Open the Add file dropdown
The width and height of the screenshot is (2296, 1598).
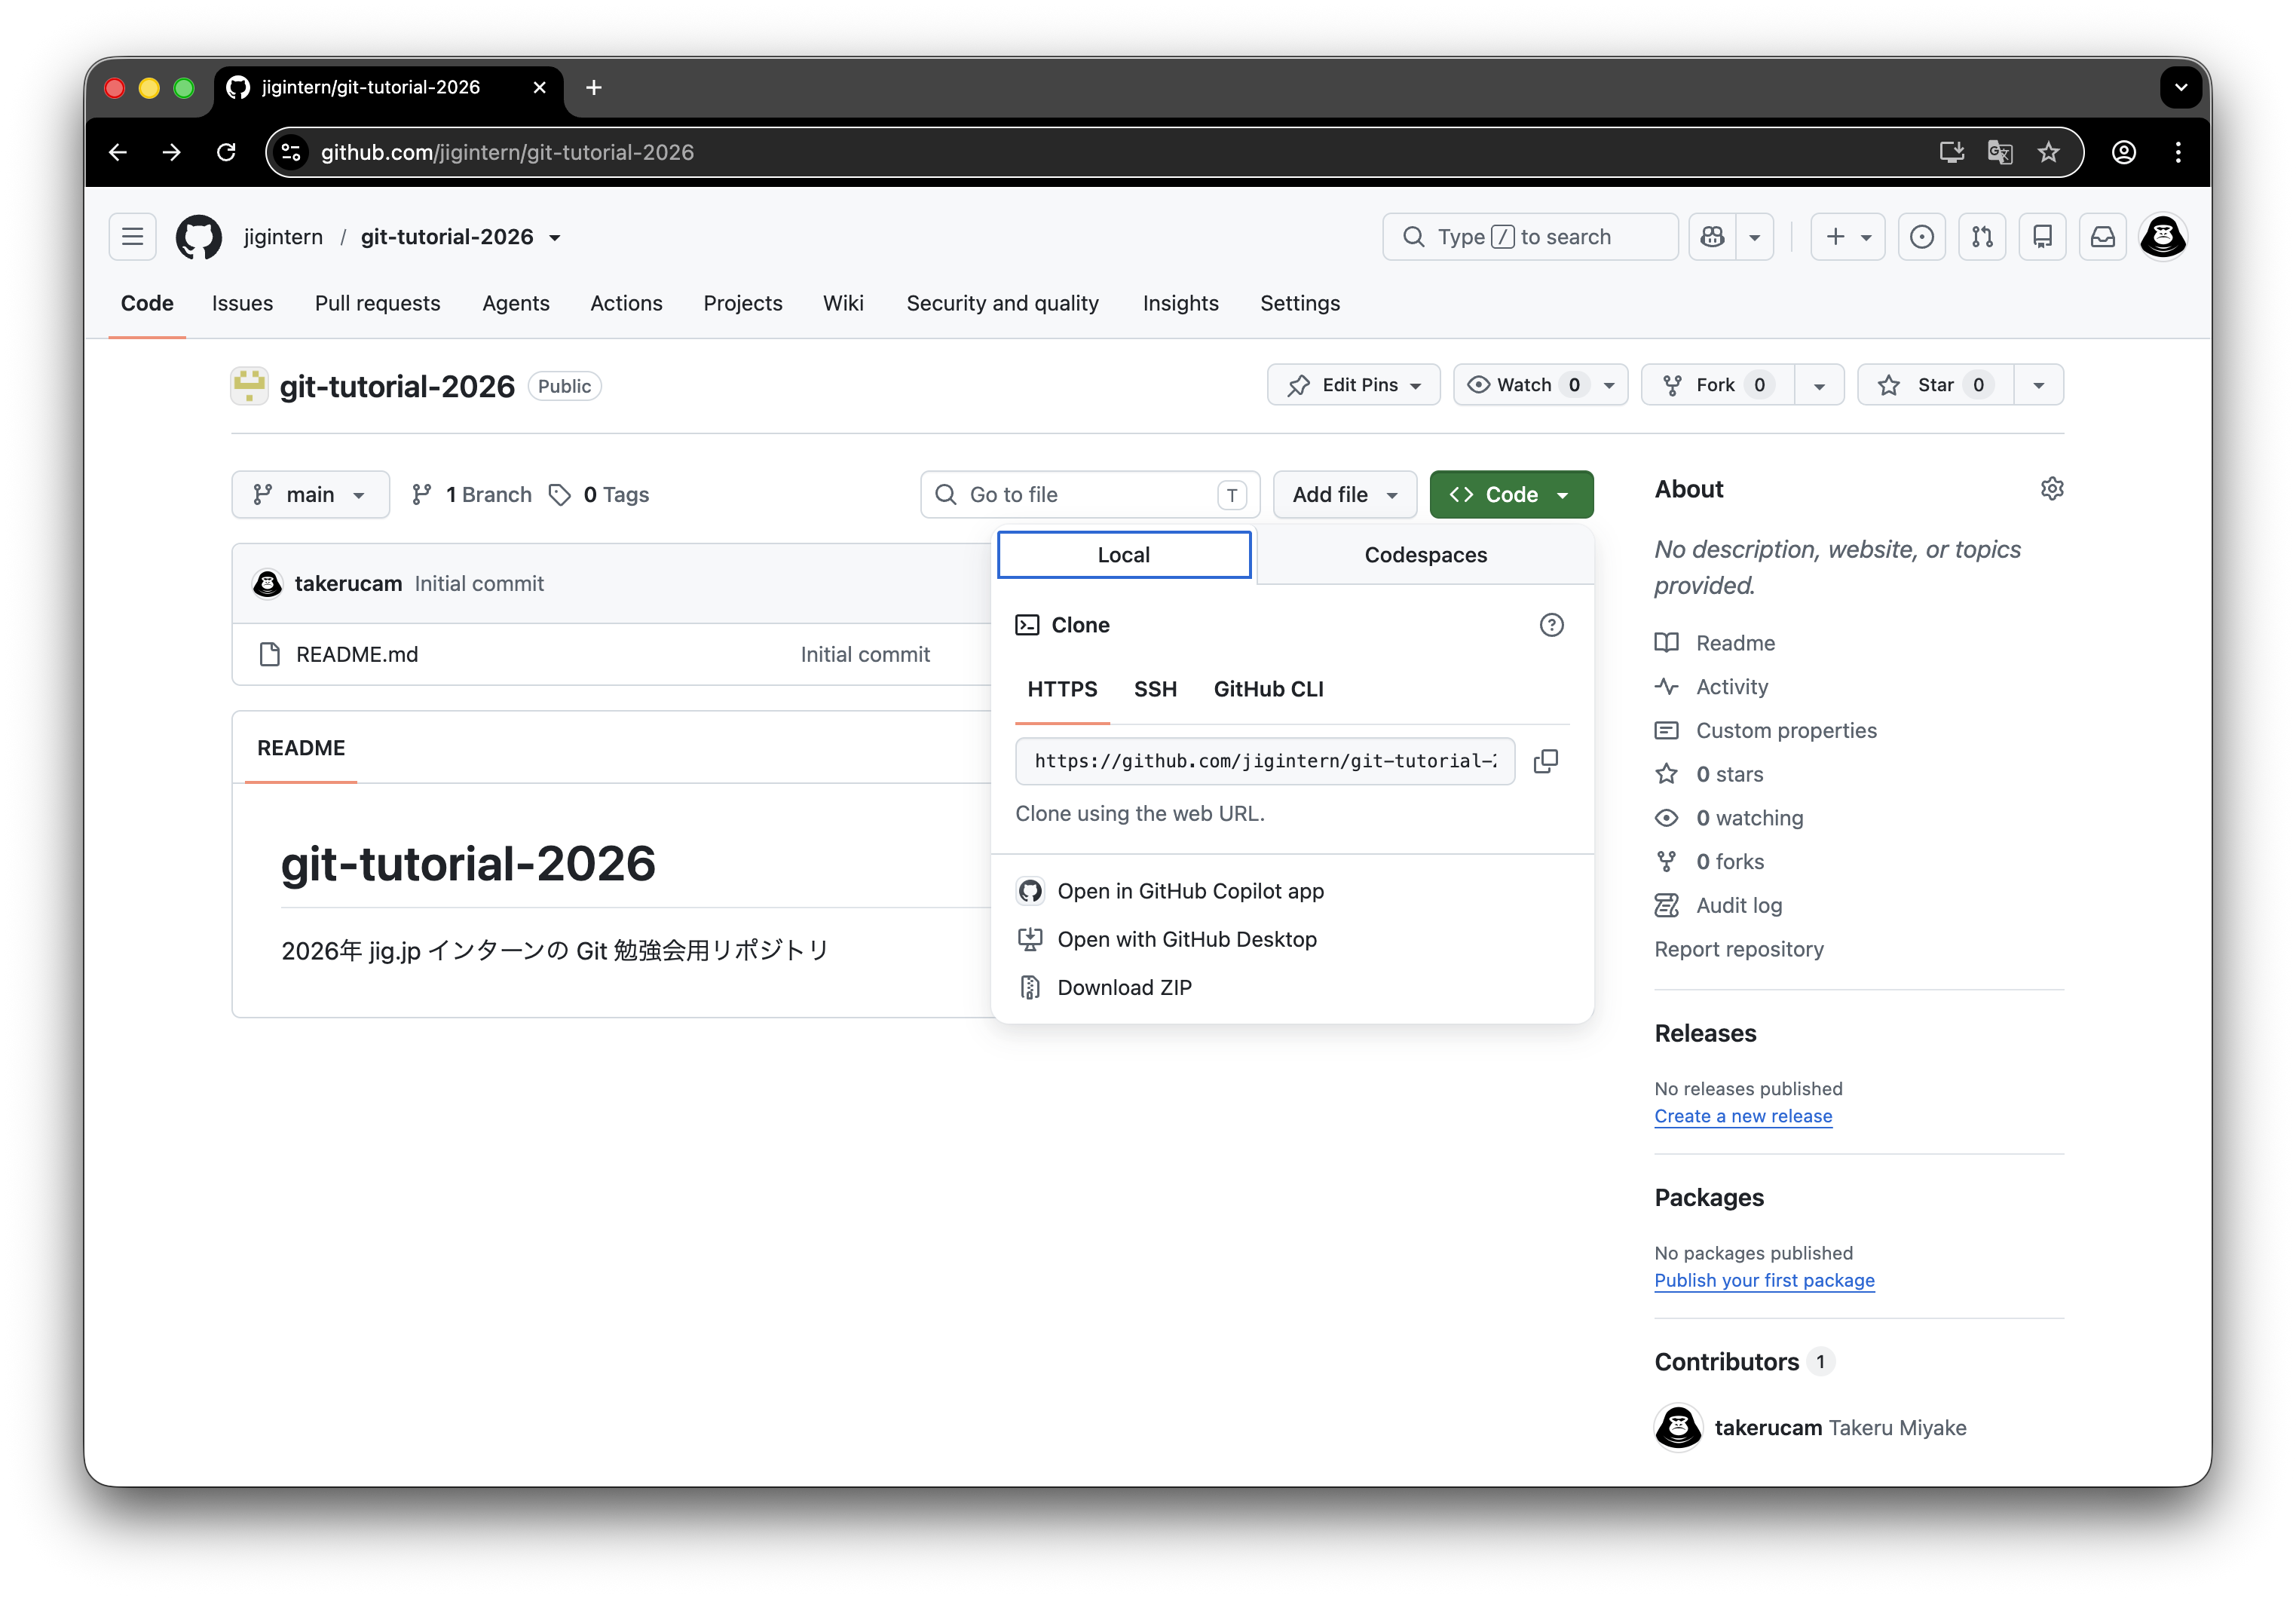pyautogui.click(x=1345, y=495)
